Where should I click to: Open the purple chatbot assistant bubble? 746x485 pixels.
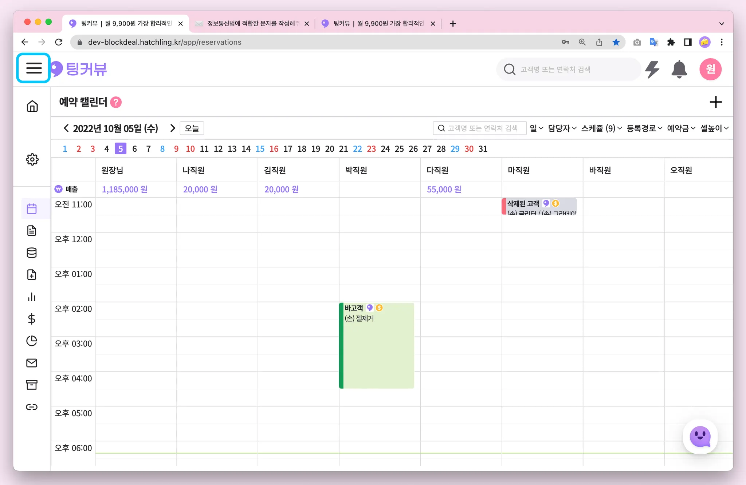(700, 436)
